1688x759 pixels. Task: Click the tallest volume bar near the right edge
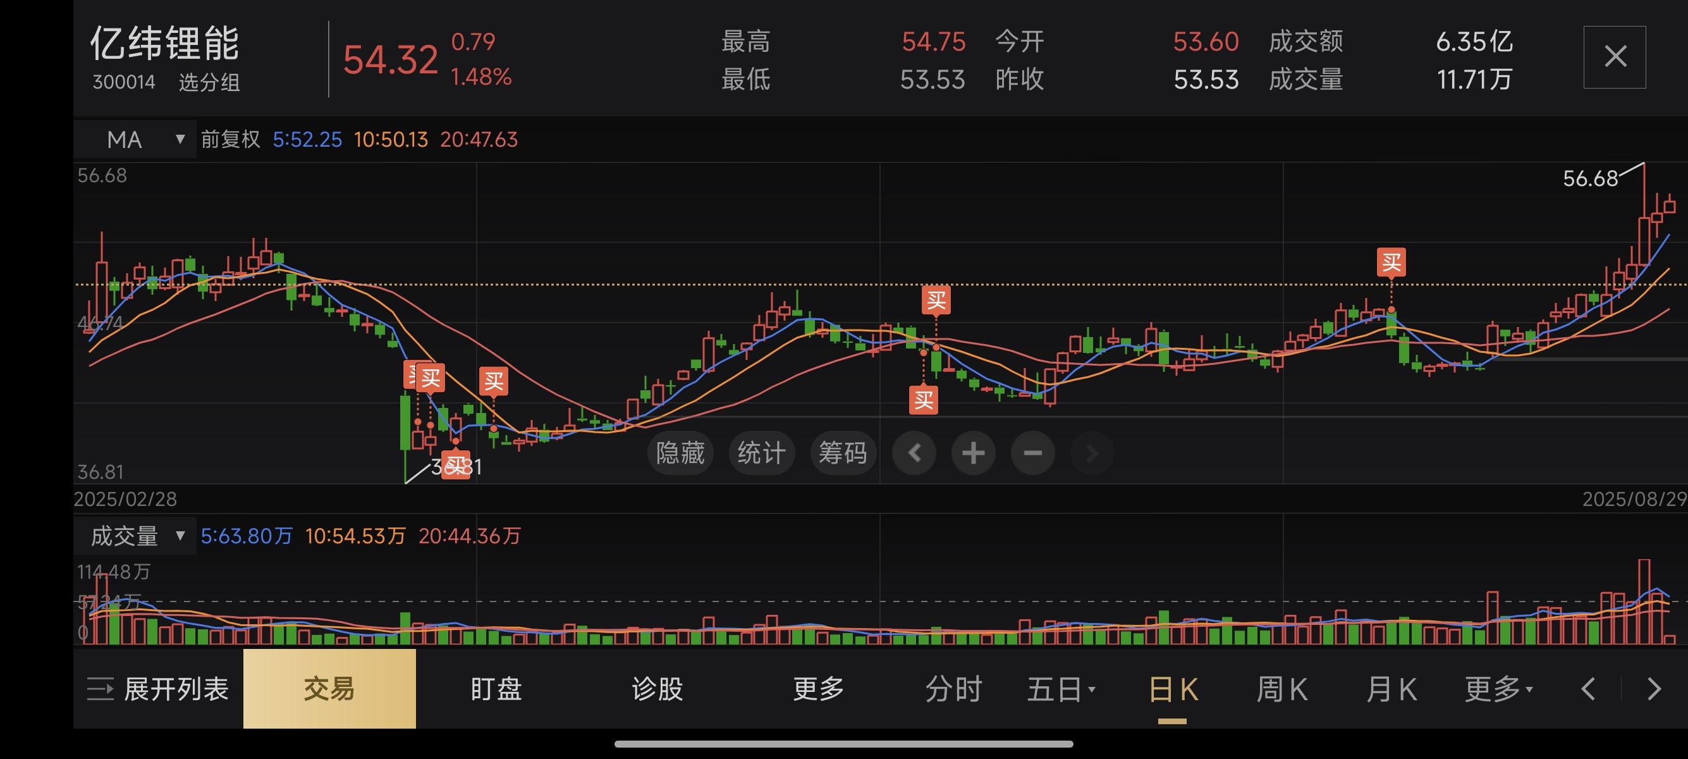click(x=1644, y=602)
